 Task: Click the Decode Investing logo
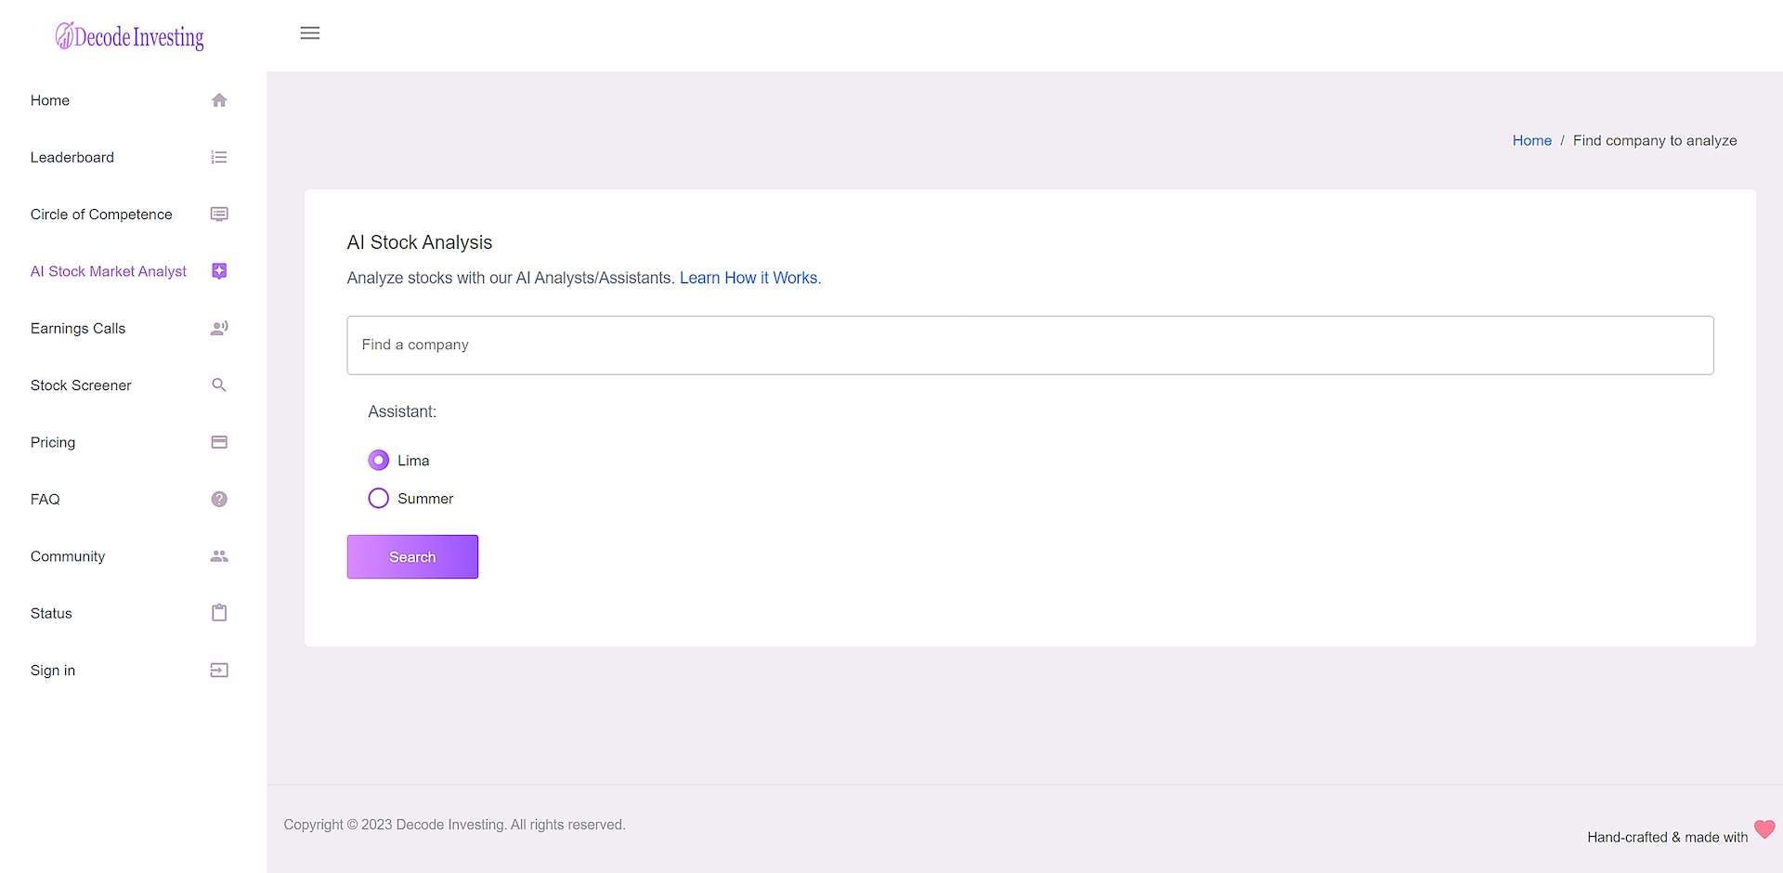coord(130,36)
